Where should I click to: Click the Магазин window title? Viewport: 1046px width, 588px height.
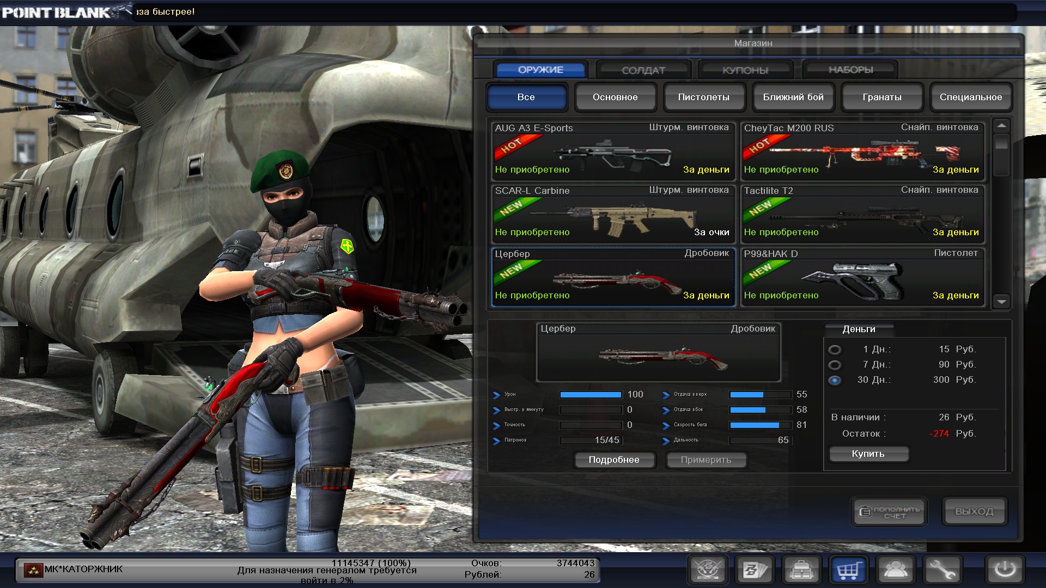(753, 43)
